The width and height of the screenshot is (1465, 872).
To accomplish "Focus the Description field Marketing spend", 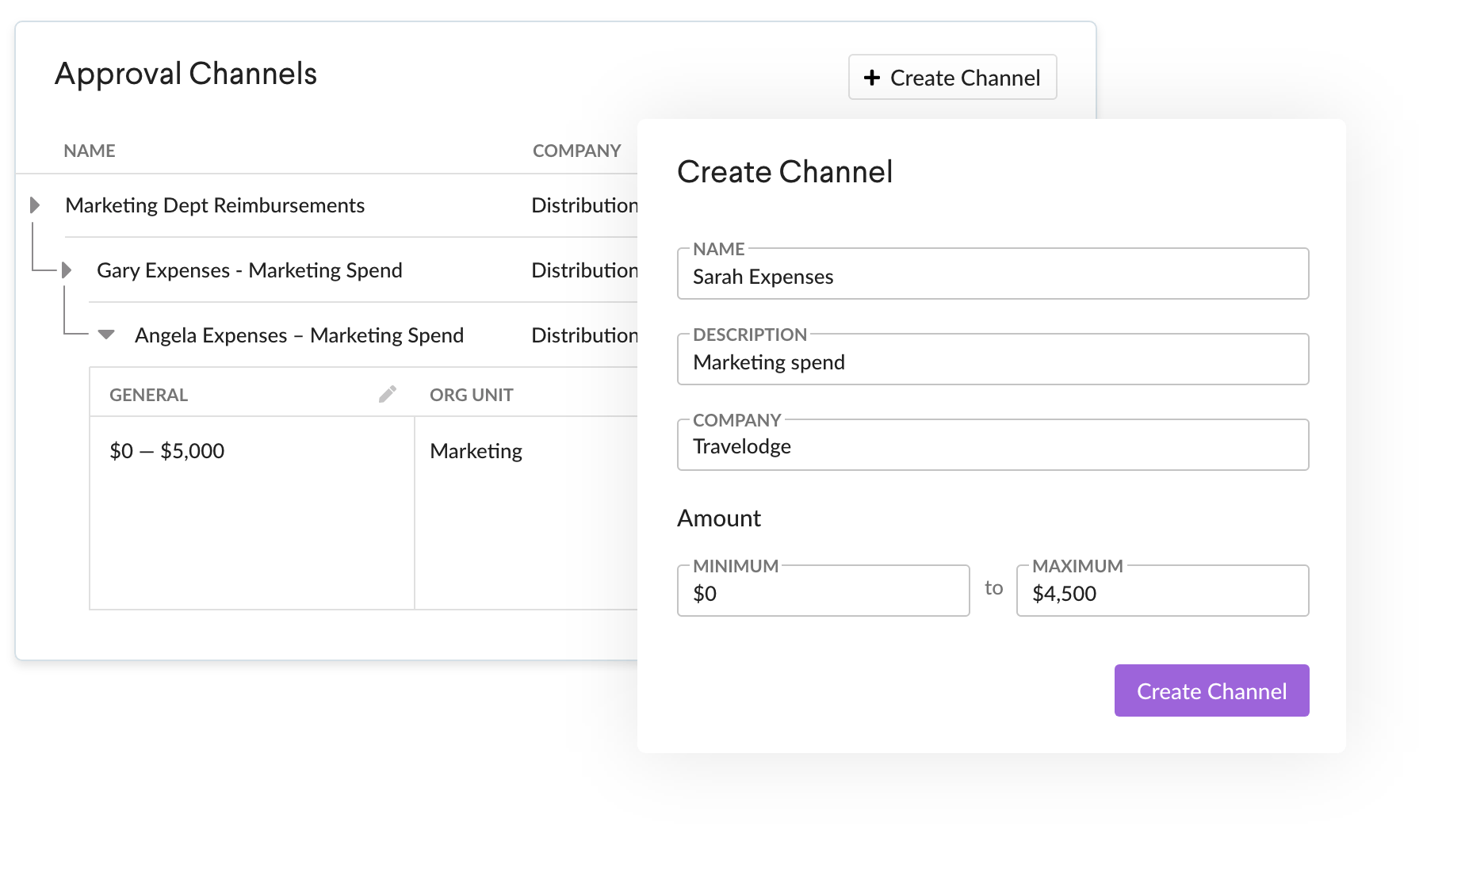I will (992, 361).
